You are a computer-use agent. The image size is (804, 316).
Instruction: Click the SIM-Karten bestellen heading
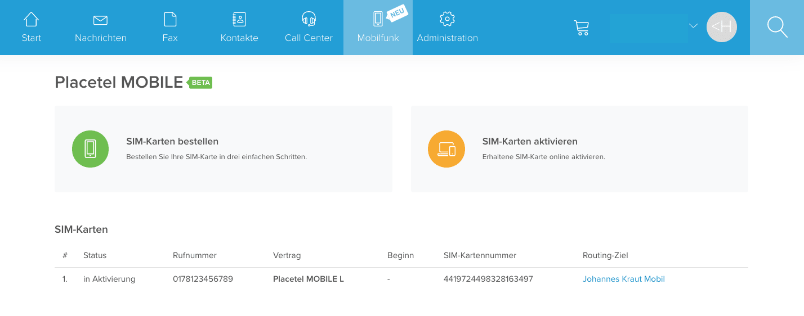click(x=172, y=142)
